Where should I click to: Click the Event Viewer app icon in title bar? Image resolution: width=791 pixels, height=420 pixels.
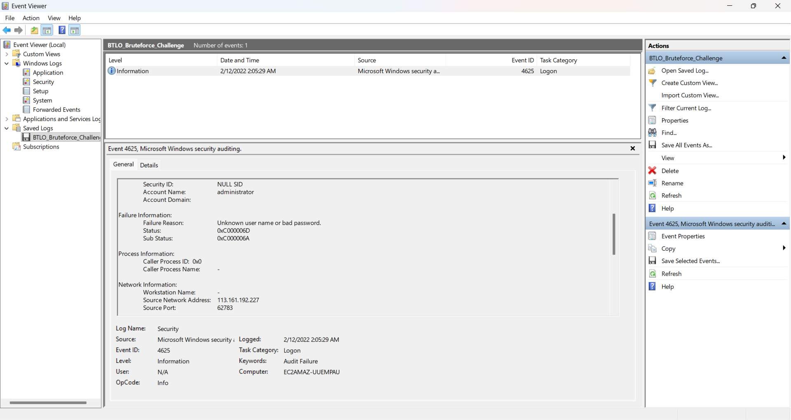(x=5, y=6)
